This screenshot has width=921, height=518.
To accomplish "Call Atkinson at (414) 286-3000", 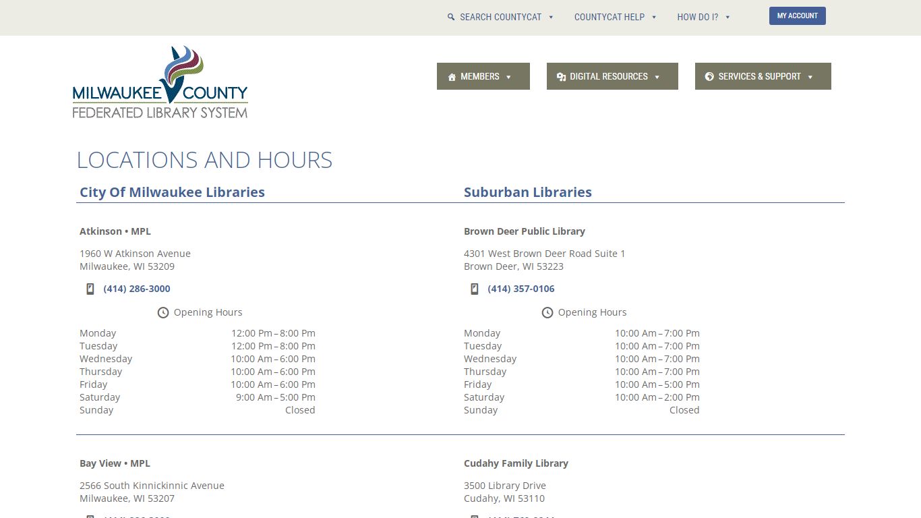I will 137,289.
